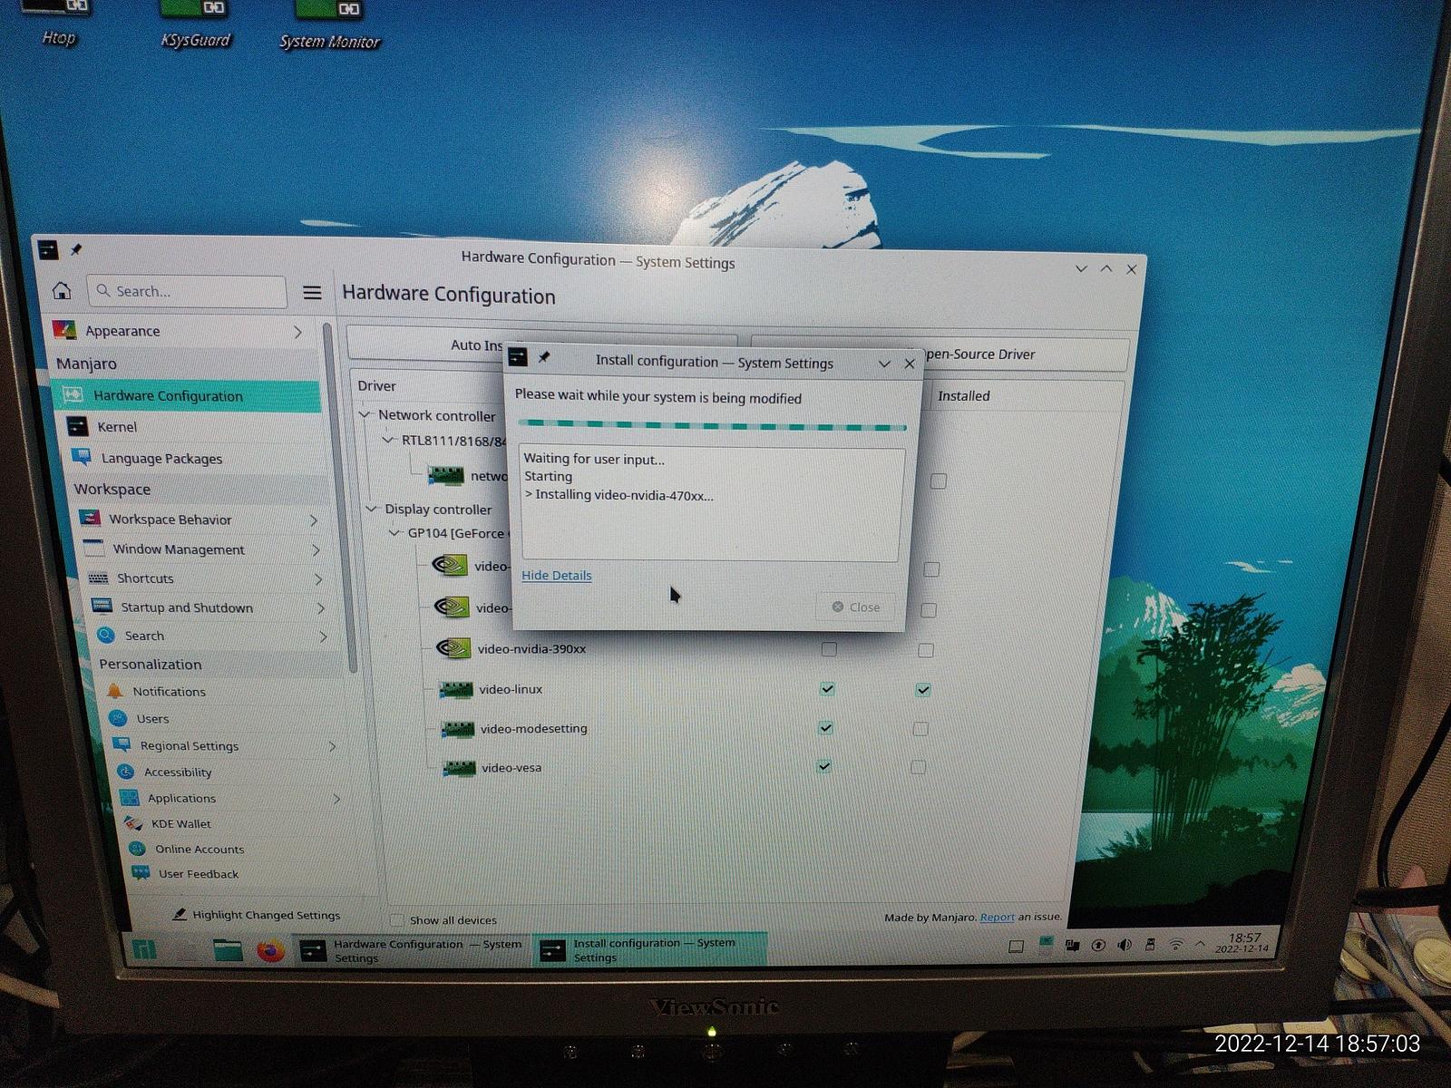Toggle the Installed checkbox for video-modesetting
1451x1088 pixels.
[x=920, y=729]
